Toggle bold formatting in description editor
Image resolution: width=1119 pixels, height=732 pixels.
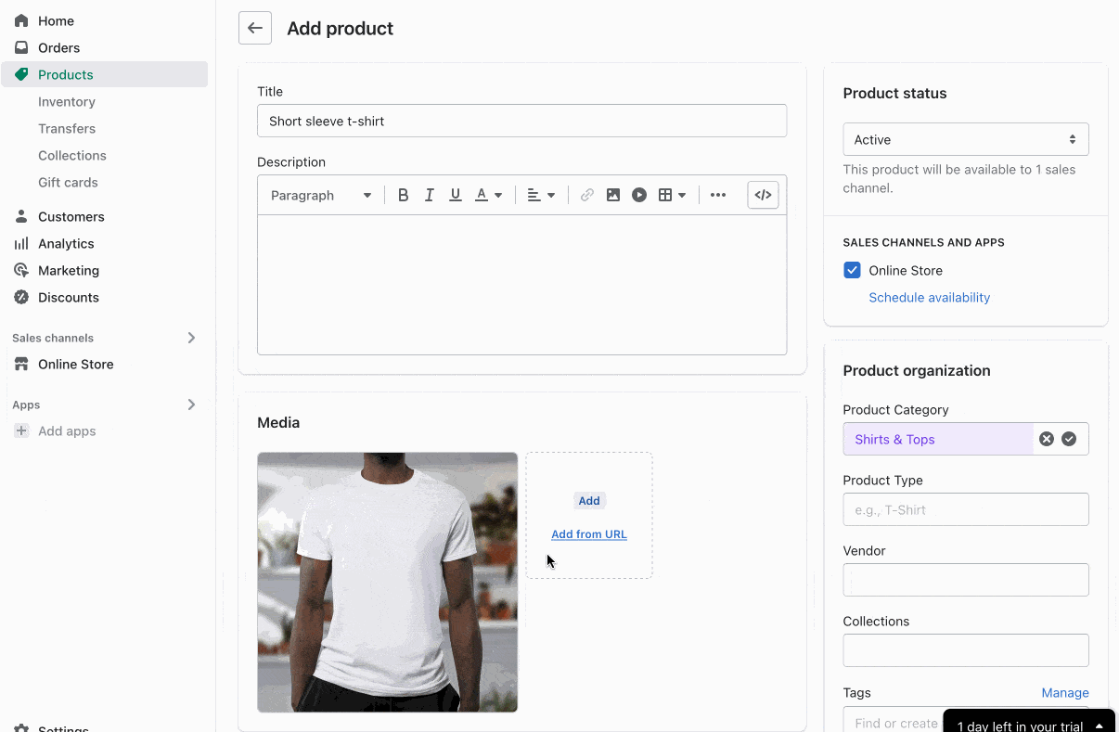pos(403,195)
